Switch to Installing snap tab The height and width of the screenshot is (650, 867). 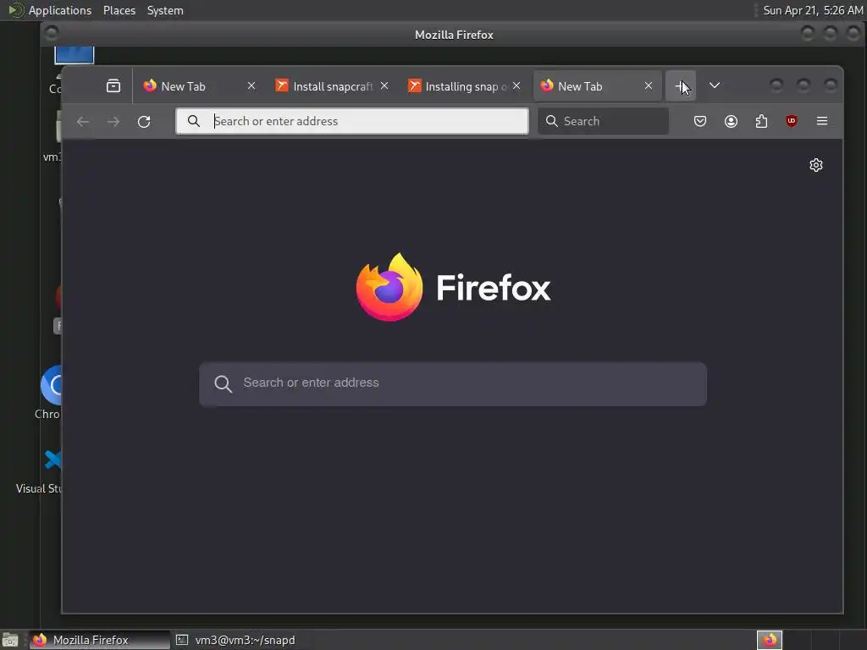pyautogui.click(x=465, y=85)
